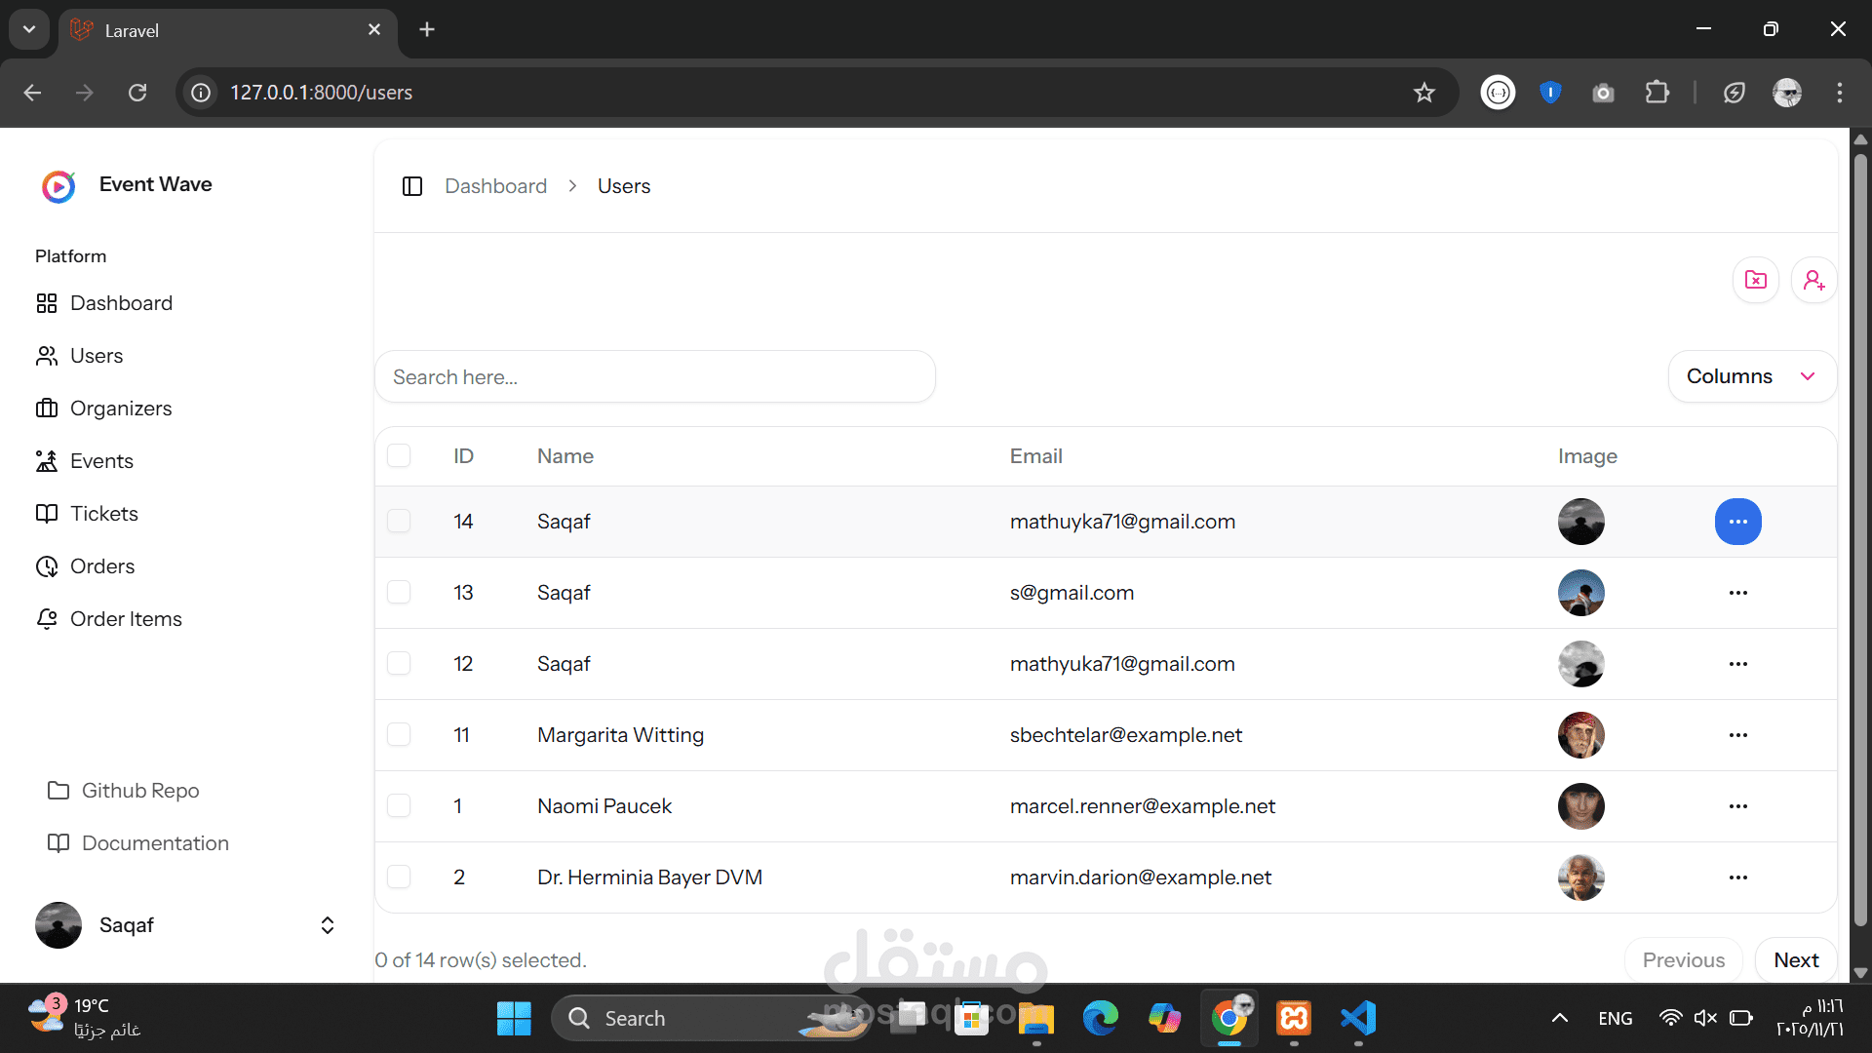Check the row with ID 13
This screenshot has height=1053, width=1872.
tap(399, 593)
